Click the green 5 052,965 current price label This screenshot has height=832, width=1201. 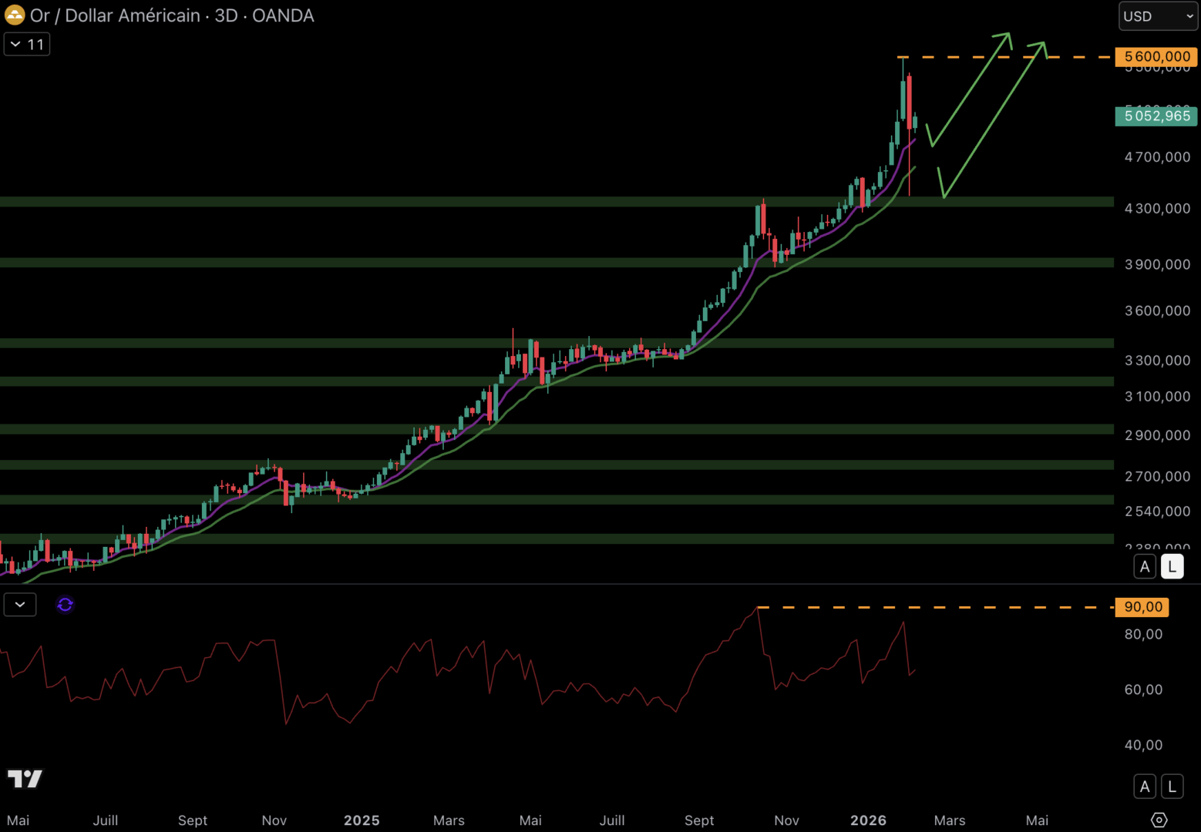coord(1156,116)
